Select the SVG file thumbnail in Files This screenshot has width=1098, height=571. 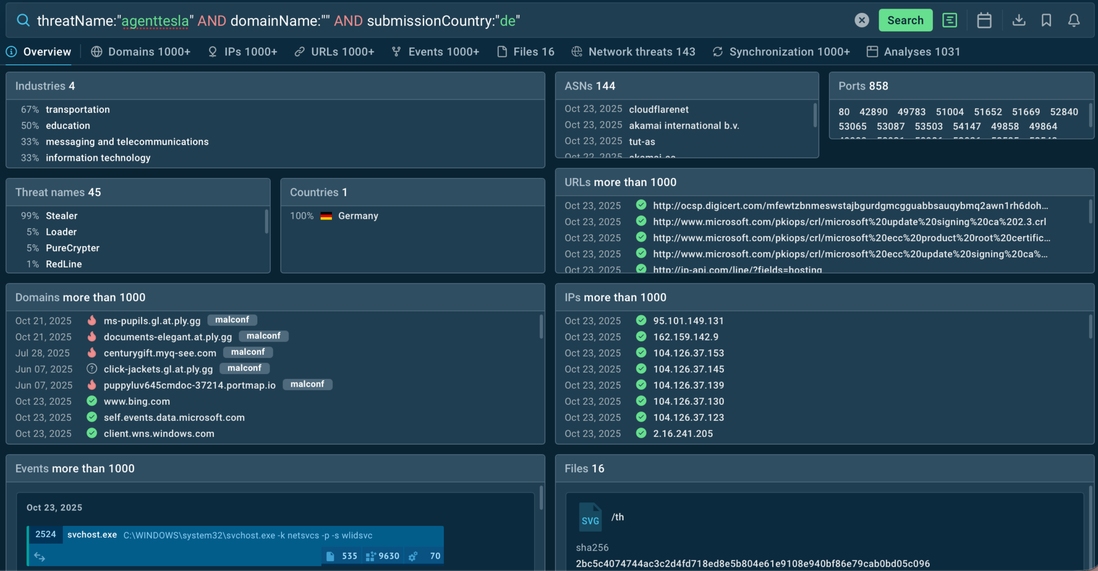590,517
